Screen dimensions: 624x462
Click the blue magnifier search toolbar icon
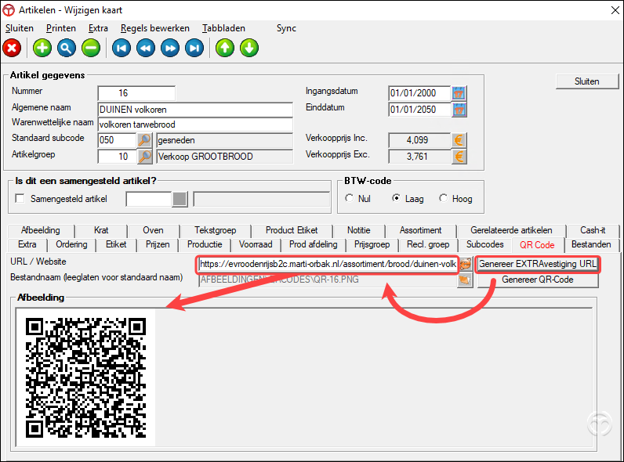pyautogui.click(x=67, y=48)
